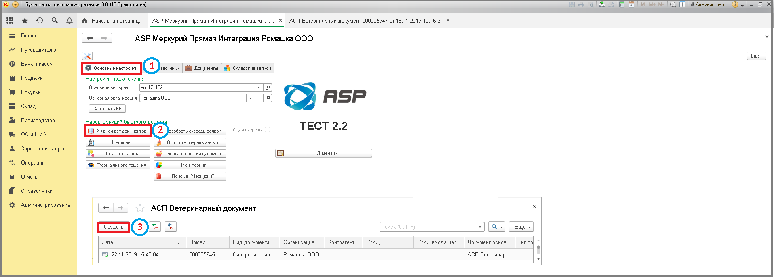Open the Еще menu beside the list search
The height and width of the screenshot is (277, 774).
[x=521, y=227]
